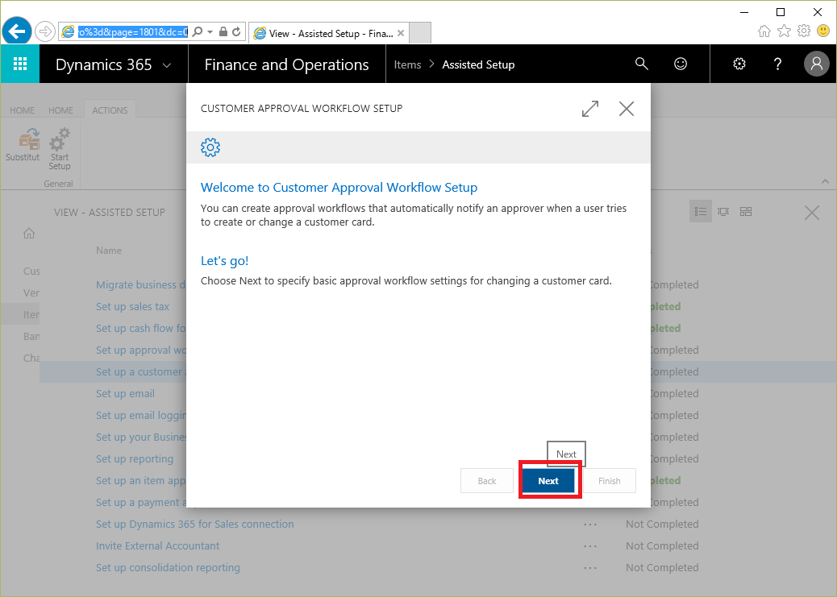Close the Customer Approval Workflow Setup dialog
Screen dimensions: 837x597
(627, 109)
